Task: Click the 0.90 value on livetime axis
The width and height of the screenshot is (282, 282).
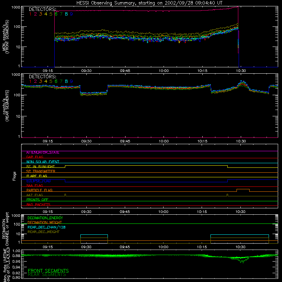Action: coord(16,277)
